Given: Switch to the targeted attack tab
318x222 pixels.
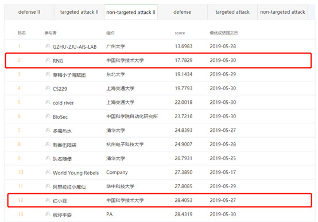Looking at the screenshot, I should click(x=232, y=12).
